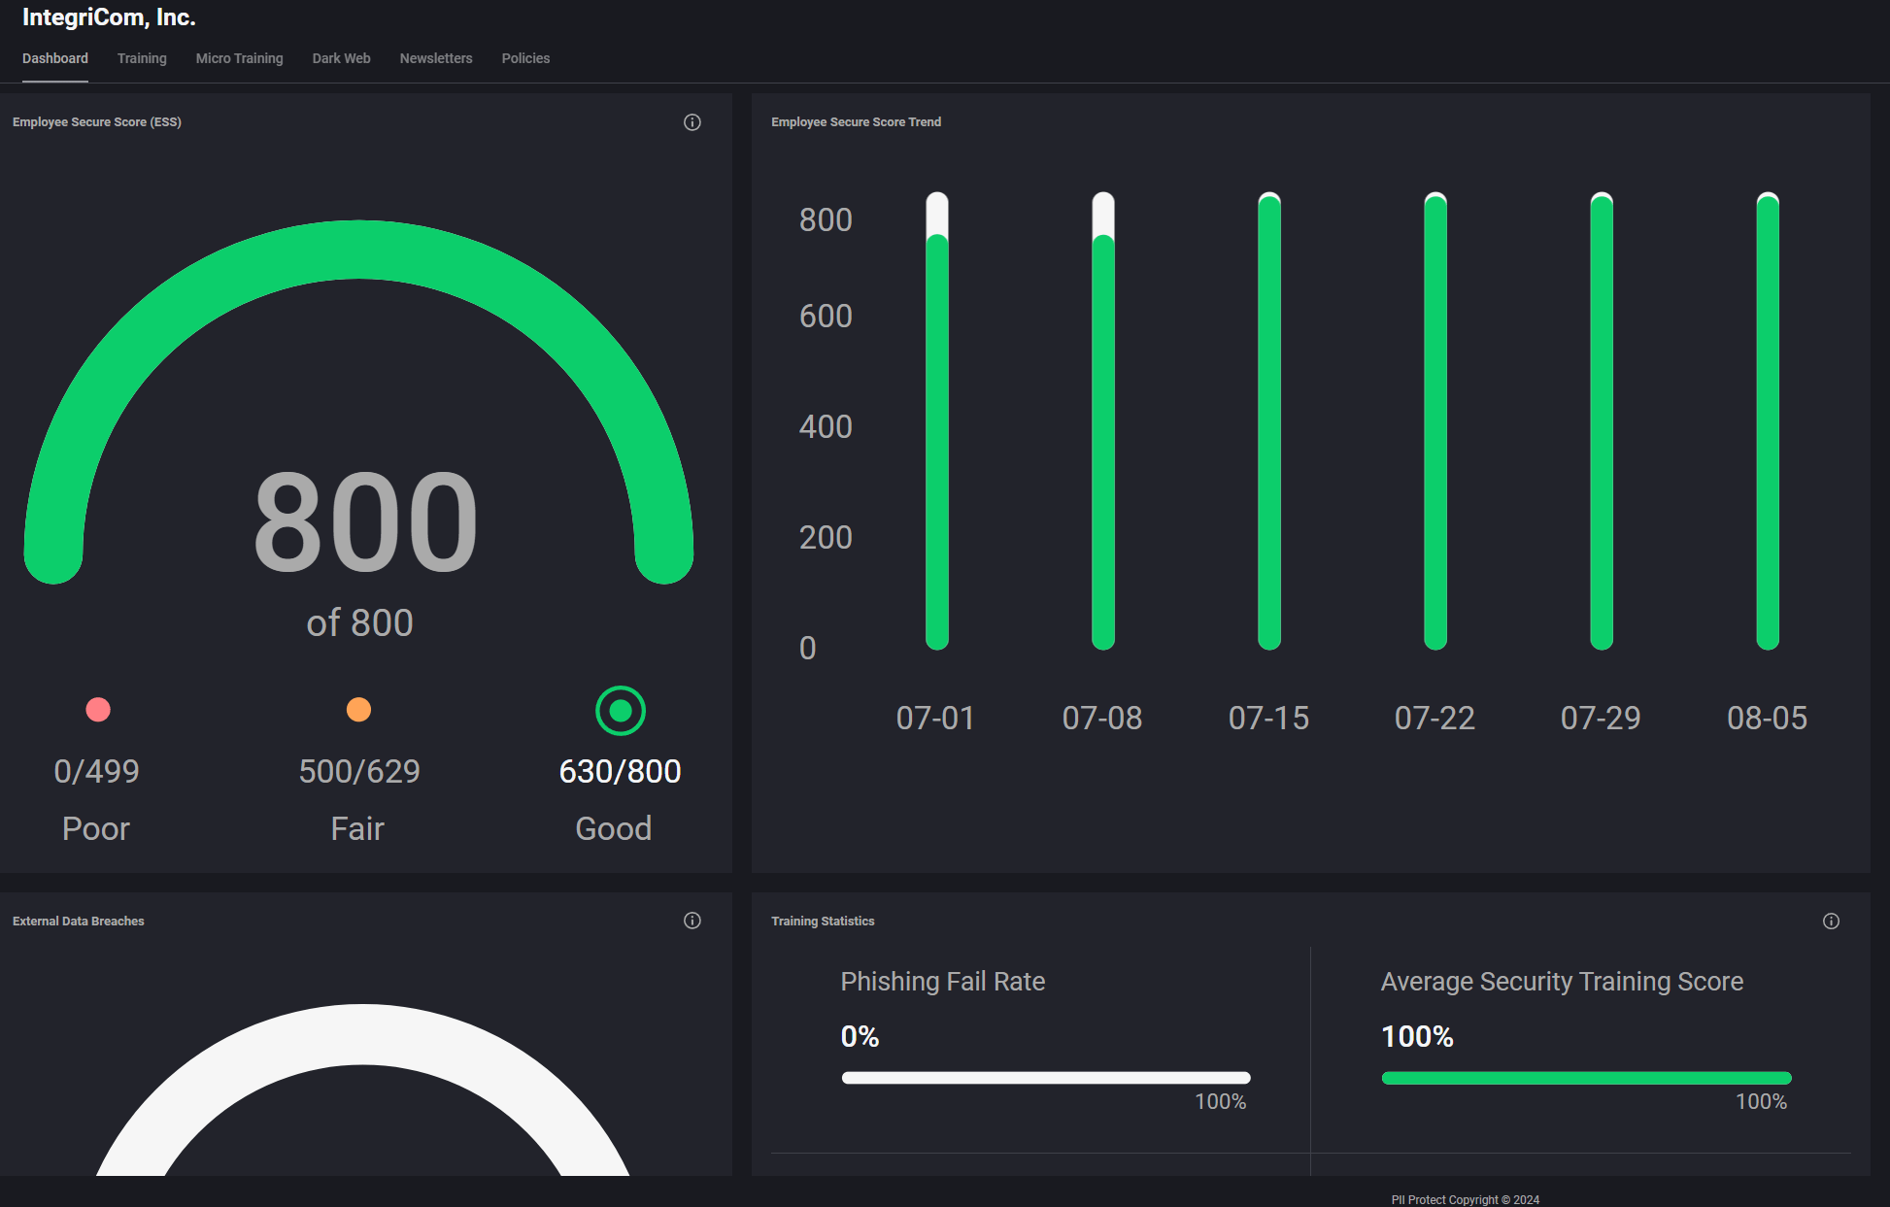The width and height of the screenshot is (1890, 1207).
Task: Select the 07-01 trend bar
Action: coord(937,421)
